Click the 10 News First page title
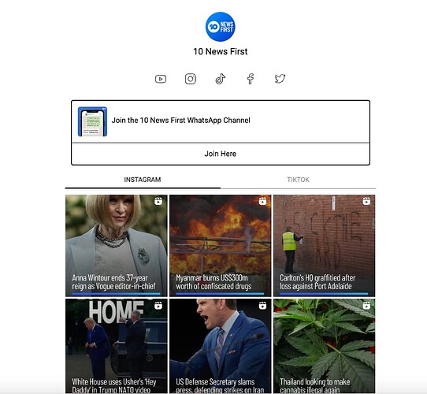427x394 pixels. [221, 51]
